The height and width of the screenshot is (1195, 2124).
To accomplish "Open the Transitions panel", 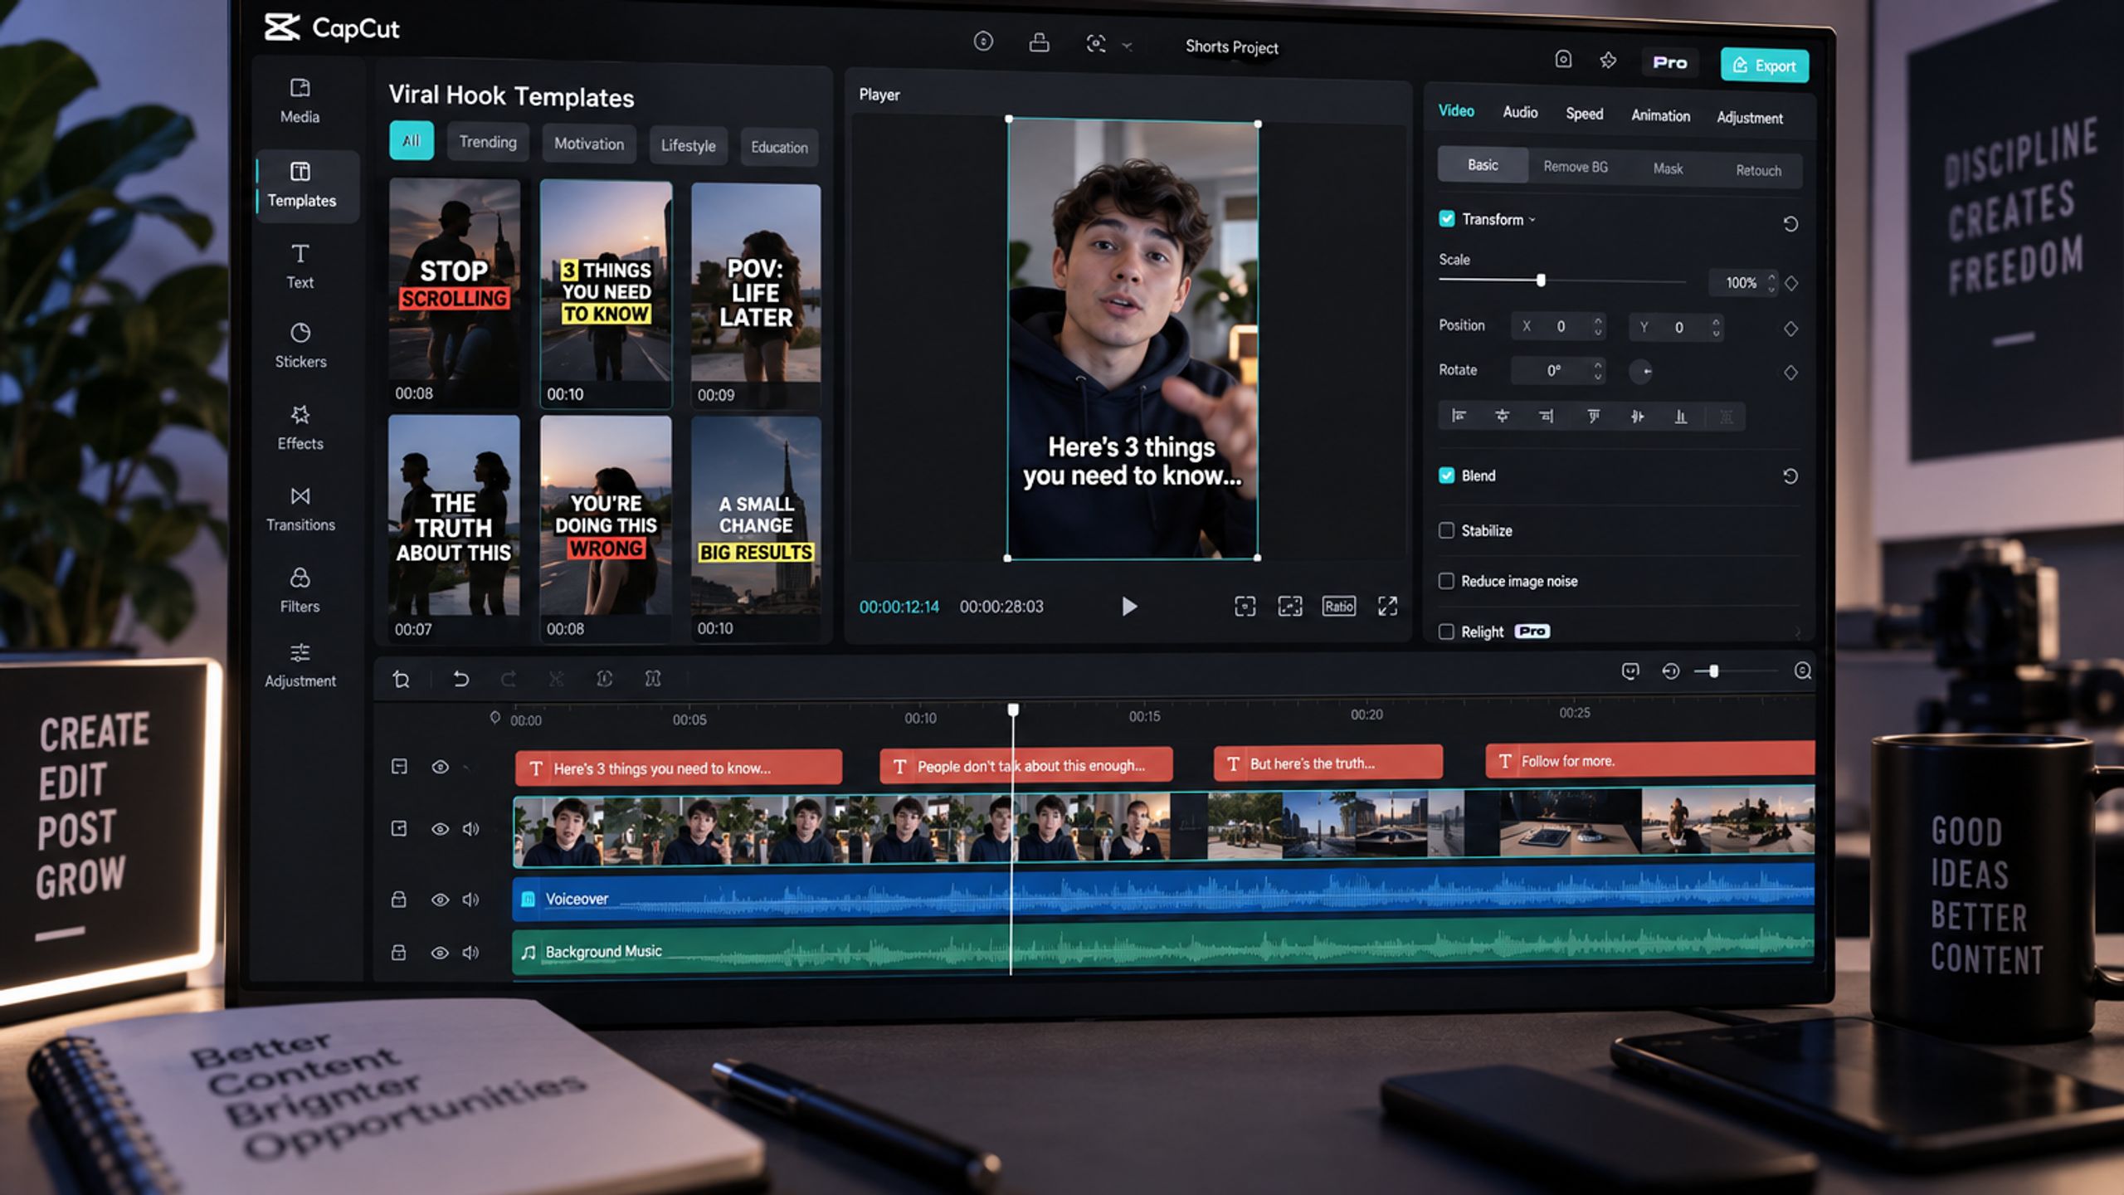I will [x=300, y=509].
